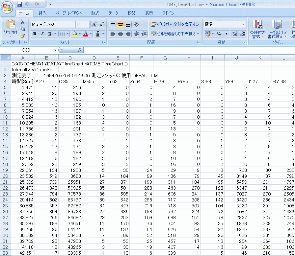Viewport: 295px width, 256px height.
Task: Click the Name Box showing O39
Action: (x=26, y=50)
